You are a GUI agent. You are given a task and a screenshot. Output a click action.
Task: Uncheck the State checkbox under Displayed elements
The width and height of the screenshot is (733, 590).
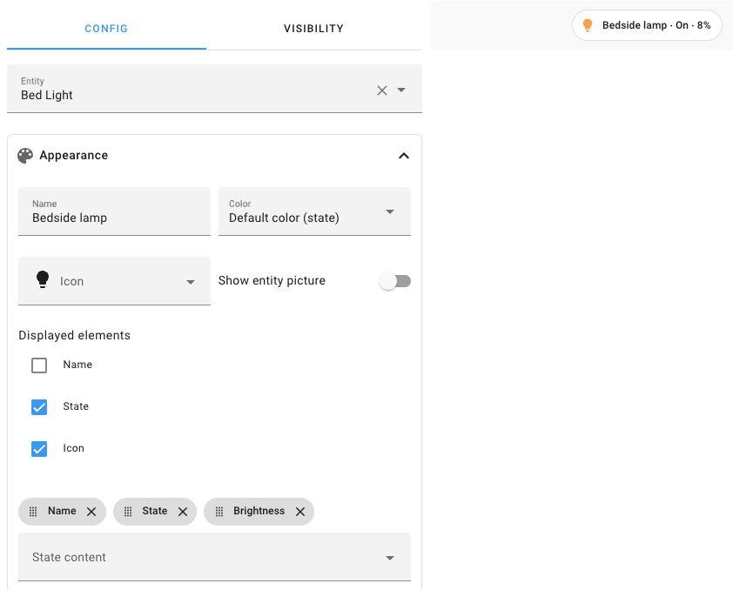(x=39, y=406)
